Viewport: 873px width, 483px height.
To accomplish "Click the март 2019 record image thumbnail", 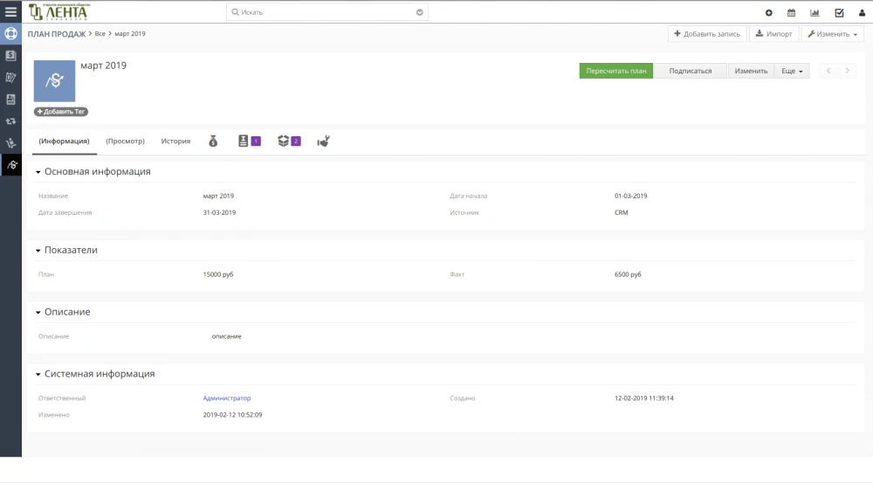I will click(x=54, y=81).
